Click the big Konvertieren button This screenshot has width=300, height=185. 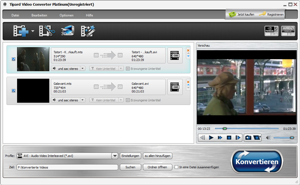point(257,161)
